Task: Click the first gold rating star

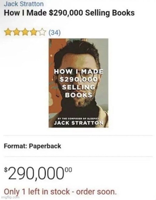Action: [8, 32]
